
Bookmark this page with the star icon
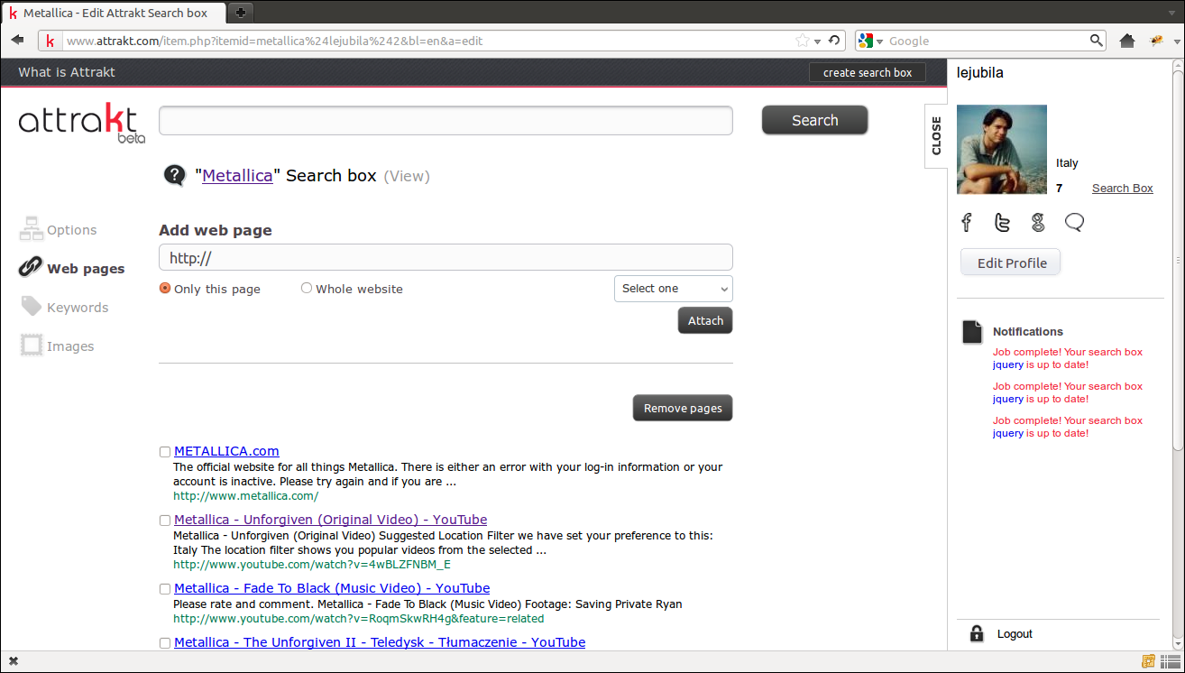click(802, 41)
